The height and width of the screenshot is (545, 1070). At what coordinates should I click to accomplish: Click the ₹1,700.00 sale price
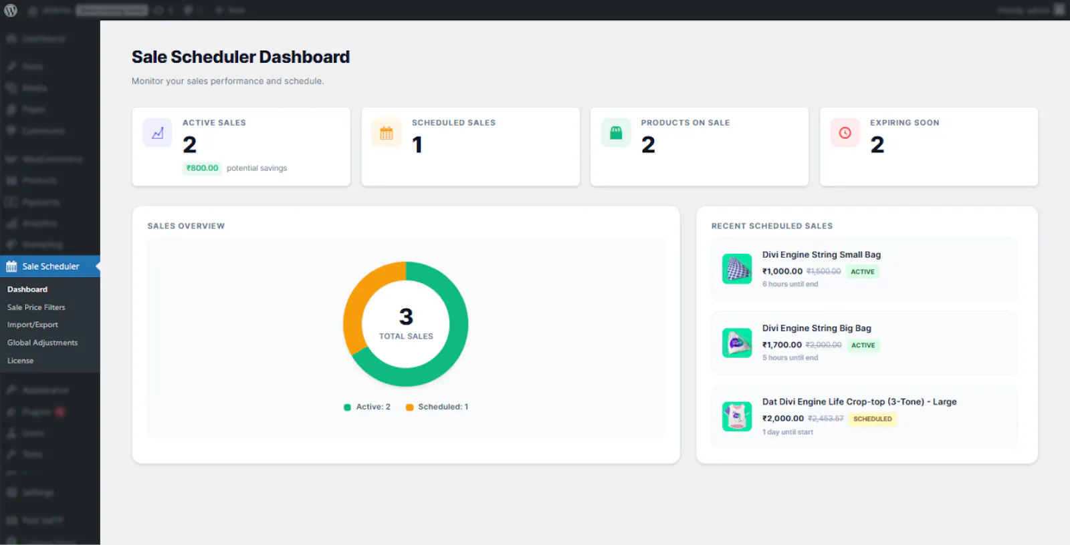point(782,345)
